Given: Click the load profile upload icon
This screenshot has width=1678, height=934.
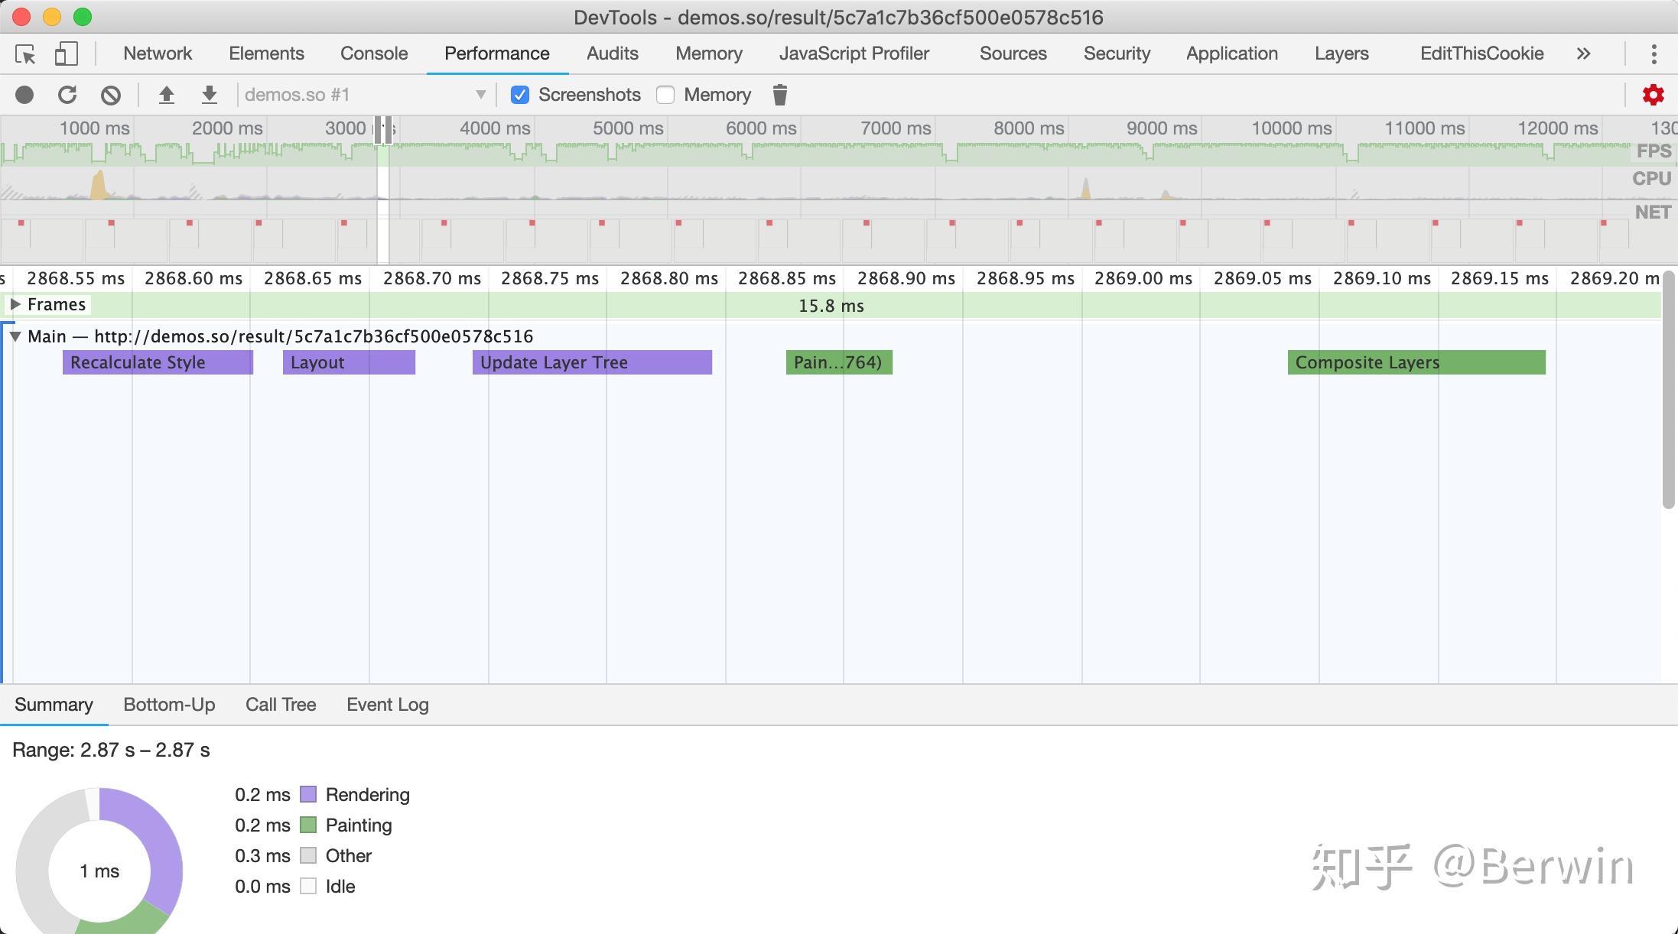Looking at the screenshot, I should click(166, 95).
